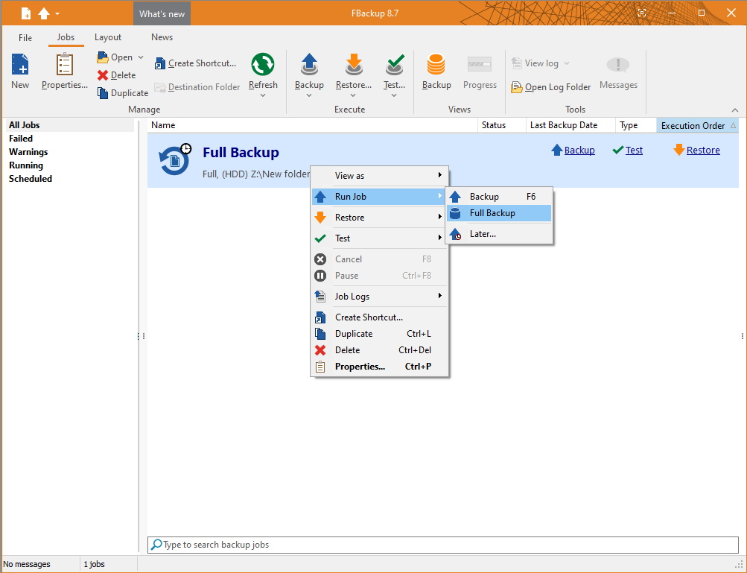Select the Jobs ribbon tab
This screenshot has width=747, height=573.
(66, 37)
